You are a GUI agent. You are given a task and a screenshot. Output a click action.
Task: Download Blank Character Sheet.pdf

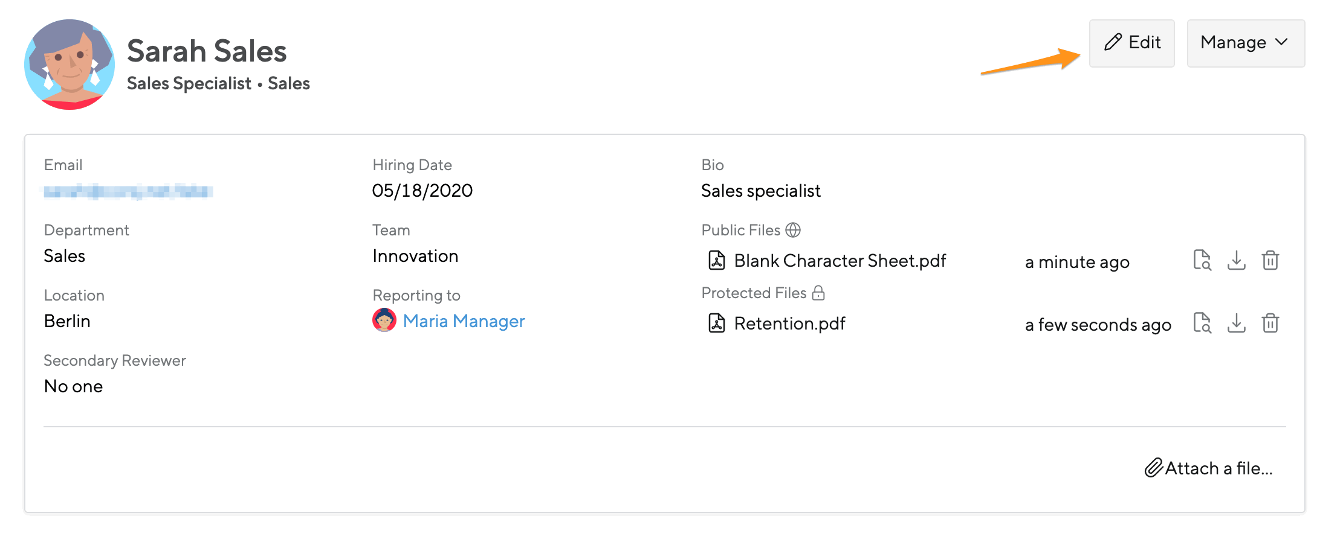[1236, 261]
